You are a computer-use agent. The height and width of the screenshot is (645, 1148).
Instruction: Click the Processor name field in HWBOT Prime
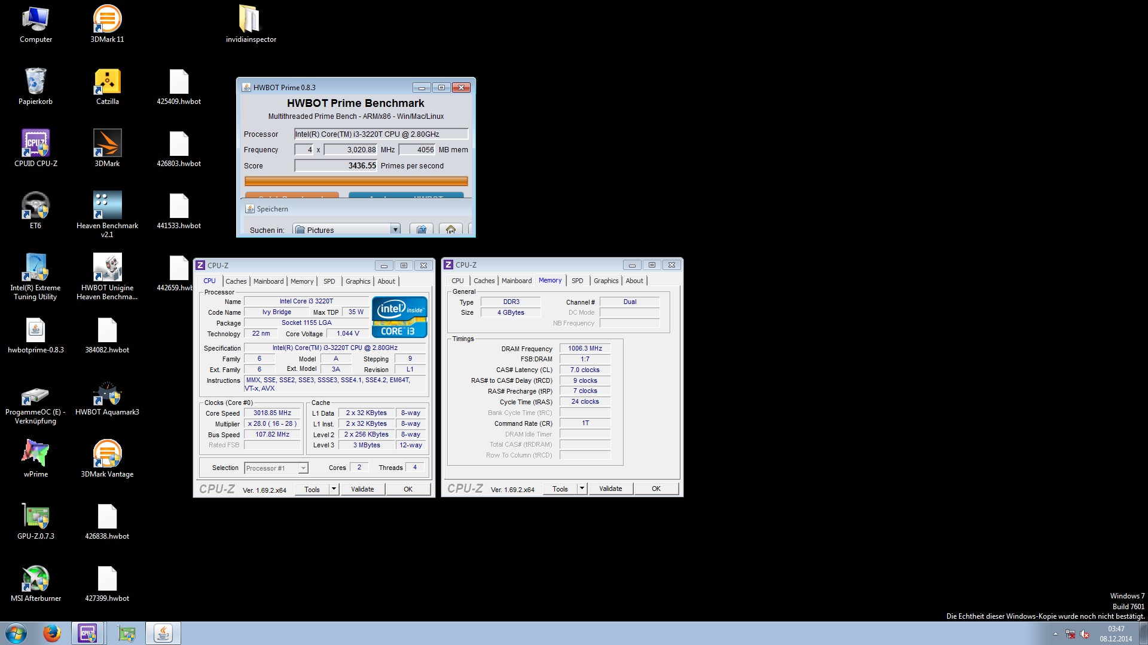point(381,134)
